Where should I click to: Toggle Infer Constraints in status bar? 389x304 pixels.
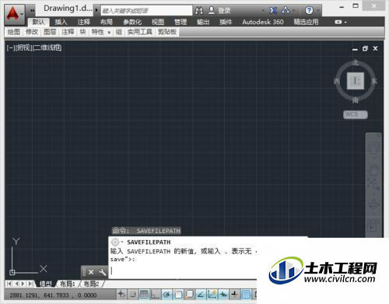click(121, 295)
